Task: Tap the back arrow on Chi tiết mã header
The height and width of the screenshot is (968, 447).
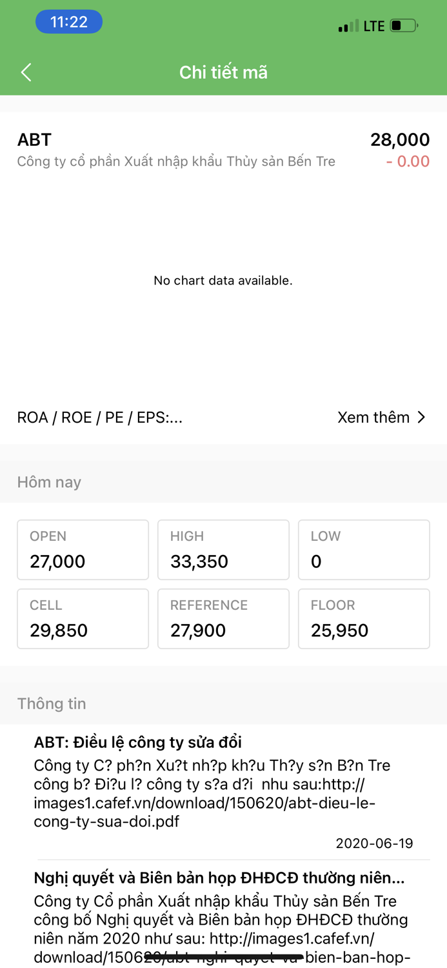Action: 26,72
